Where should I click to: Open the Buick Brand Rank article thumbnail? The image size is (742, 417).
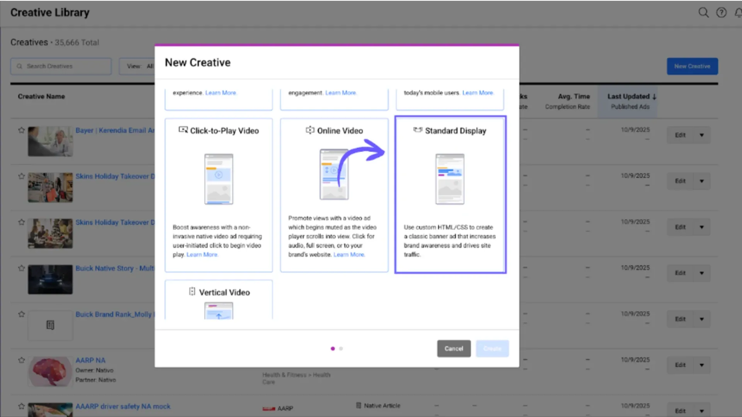click(x=50, y=325)
